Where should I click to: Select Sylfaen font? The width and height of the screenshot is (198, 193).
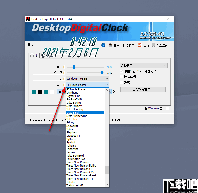pyautogui.click(x=85, y=139)
